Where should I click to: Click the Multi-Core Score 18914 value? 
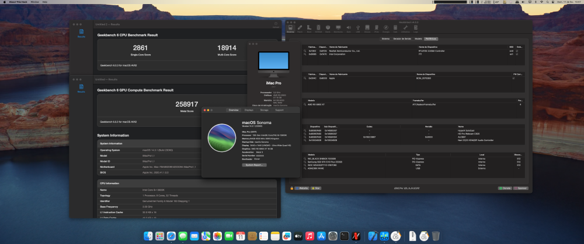[x=227, y=48]
